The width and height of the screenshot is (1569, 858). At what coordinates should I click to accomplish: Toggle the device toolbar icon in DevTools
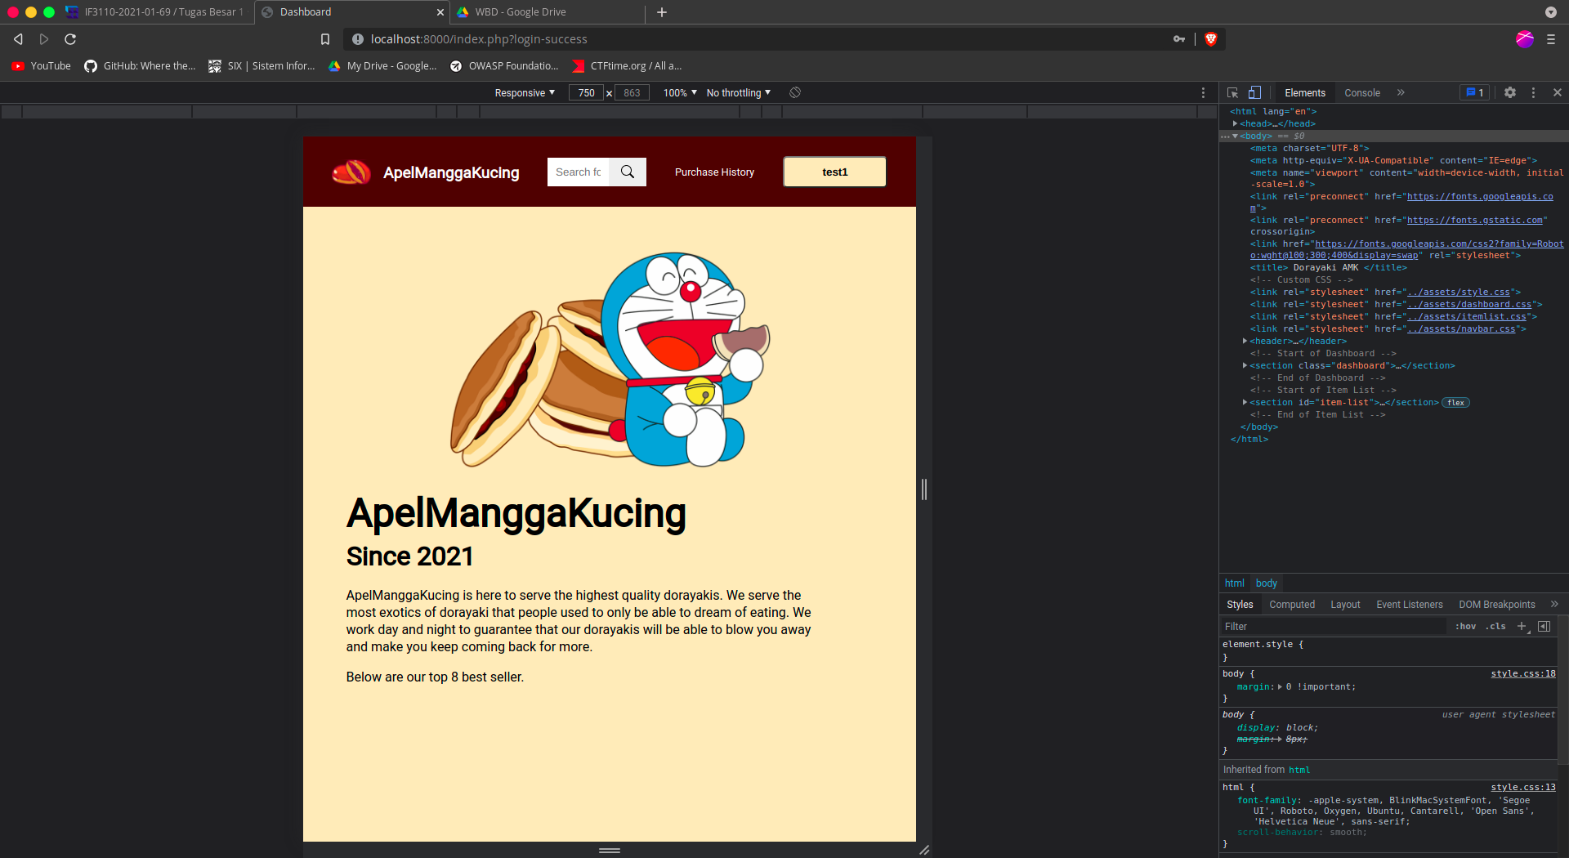click(1254, 93)
